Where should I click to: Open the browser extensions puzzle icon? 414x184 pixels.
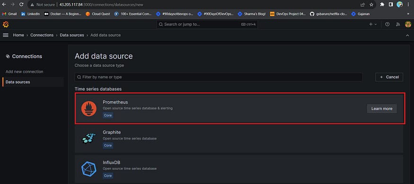[x=382, y=4]
